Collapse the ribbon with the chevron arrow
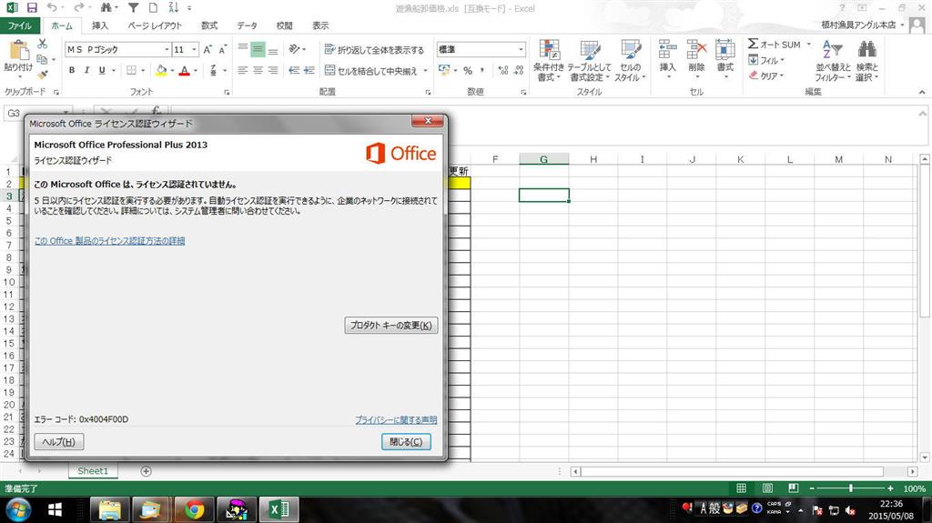 (x=922, y=92)
